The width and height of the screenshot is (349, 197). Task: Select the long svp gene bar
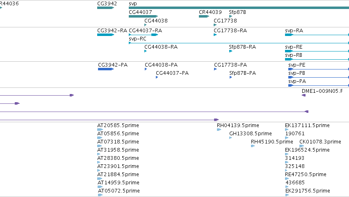click(239, 8)
